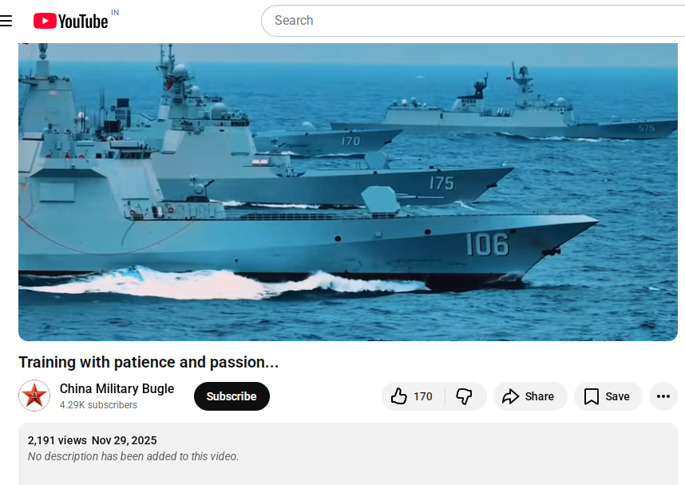685x485 pixels.
Task: Click the 4.29K subscribers count text
Action: tap(98, 405)
